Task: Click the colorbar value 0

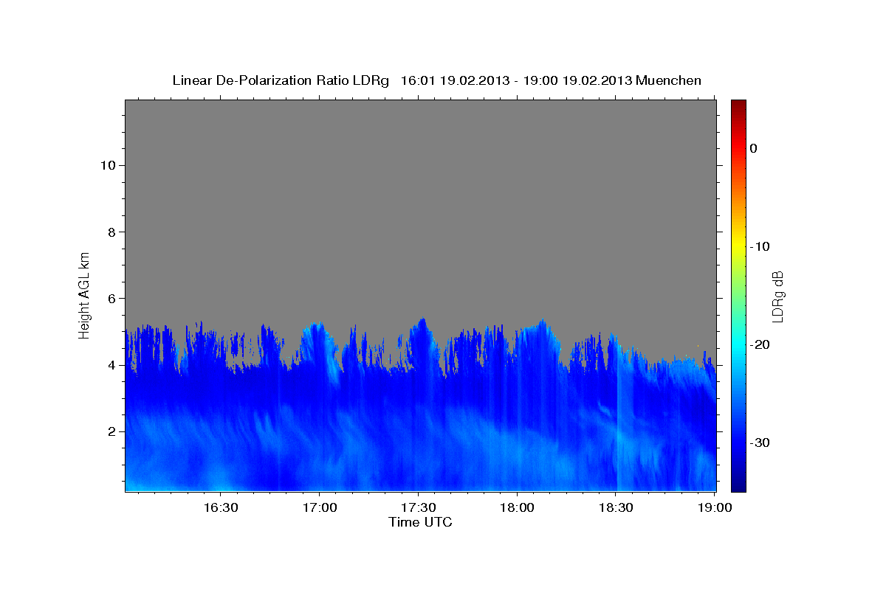Action: click(x=754, y=148)
